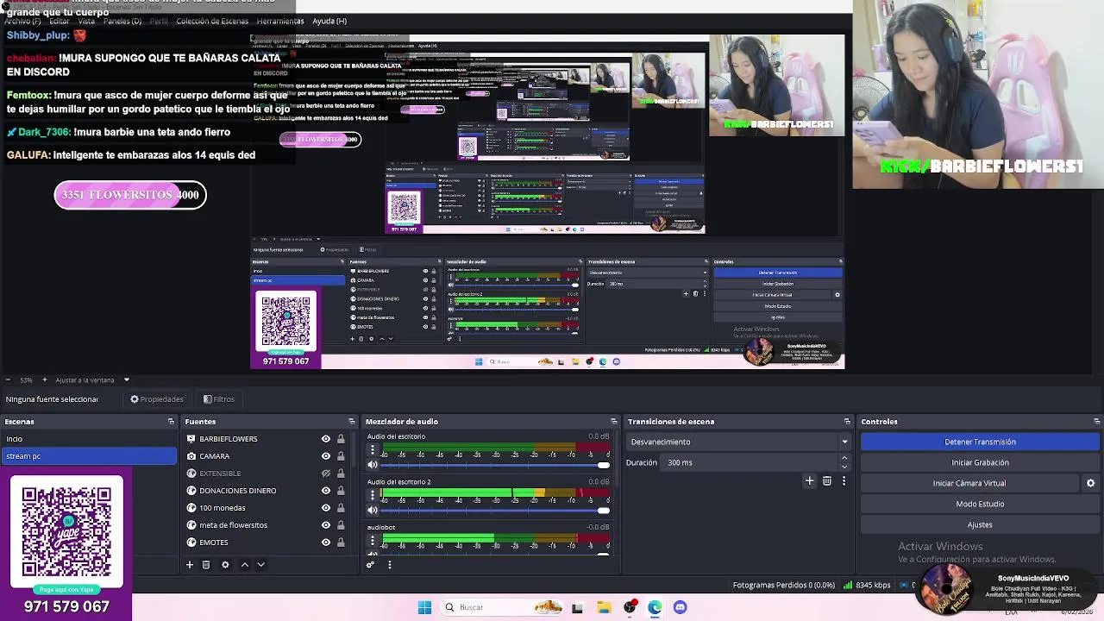The image size is (1104, 621).
Task: Add a new source with the plus icon
Action: point(190,565)
